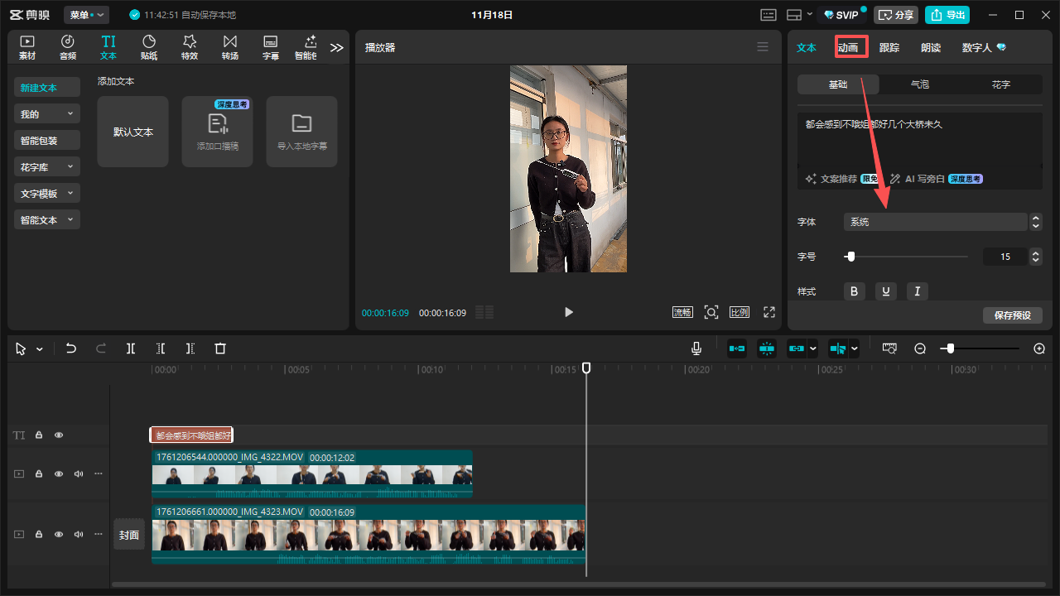Image resolution: width=1060 pixels, height=596 pixels.
Task: Open the 转场 transitions panel
Action: (x=229, y=47)
